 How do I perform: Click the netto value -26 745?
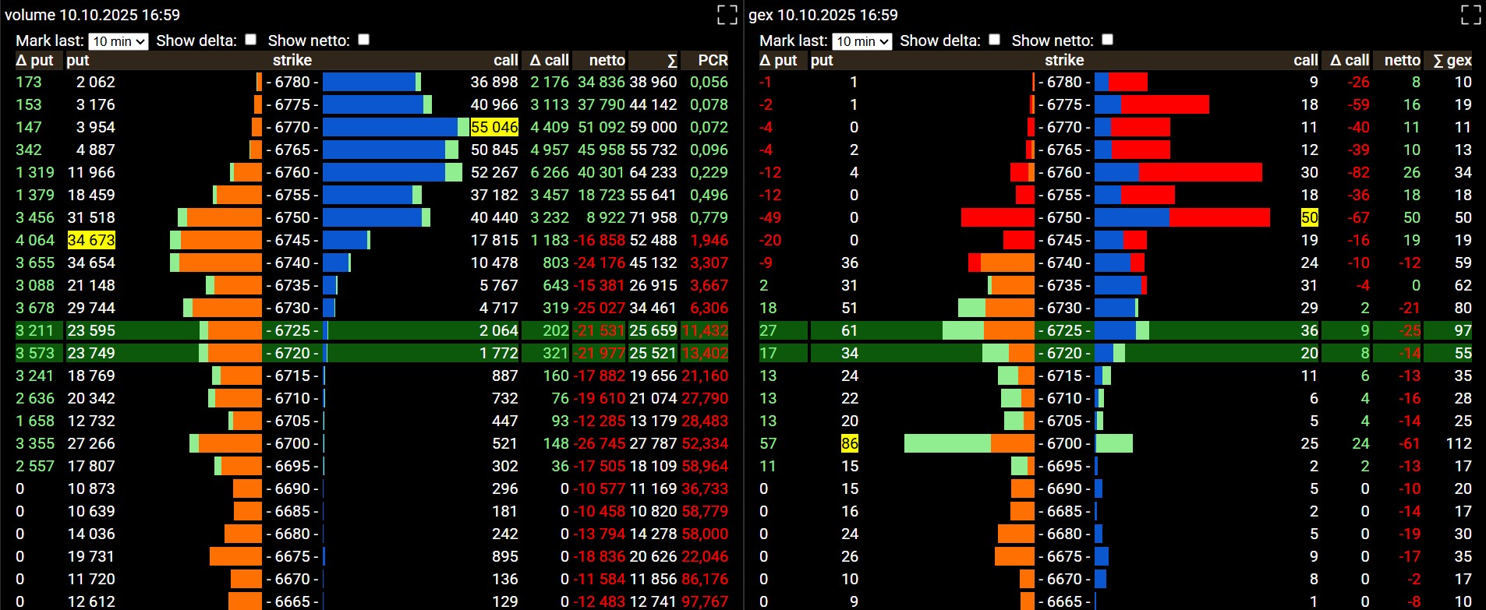[x=600, y=443]
